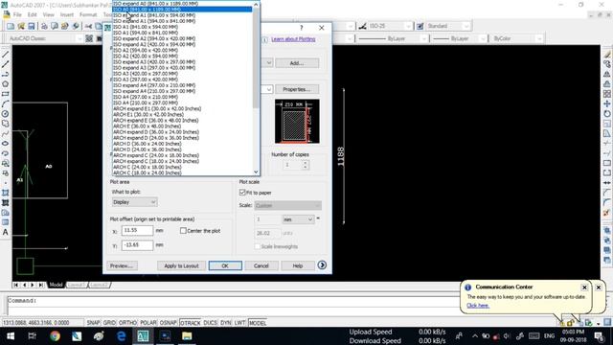The height and width of the screenshot is (345, 613).
Task: Click the X plot offset input field
Action: (137, 230)
